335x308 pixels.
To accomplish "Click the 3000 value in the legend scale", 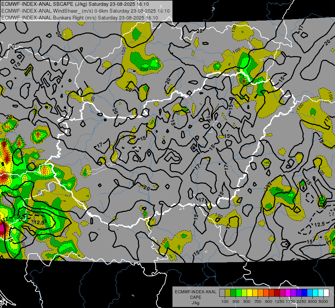I will tap(312, 301).
